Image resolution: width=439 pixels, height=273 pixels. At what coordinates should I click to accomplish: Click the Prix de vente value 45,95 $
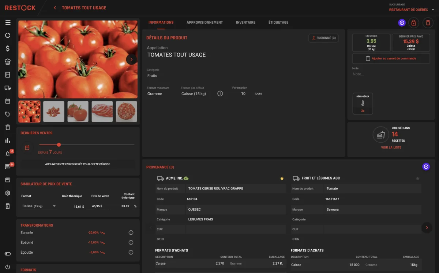(x=97, y=207)
